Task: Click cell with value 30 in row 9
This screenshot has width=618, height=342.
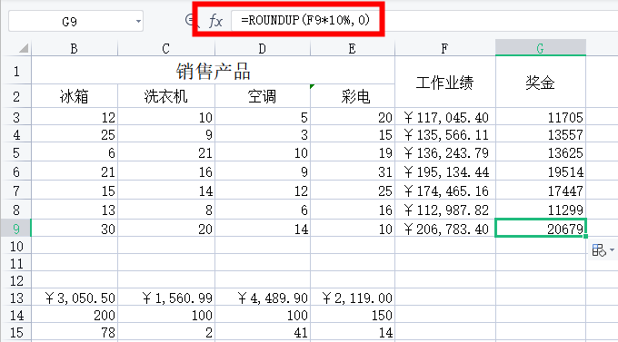Action: pyautogui.click(x=75, y=229)
